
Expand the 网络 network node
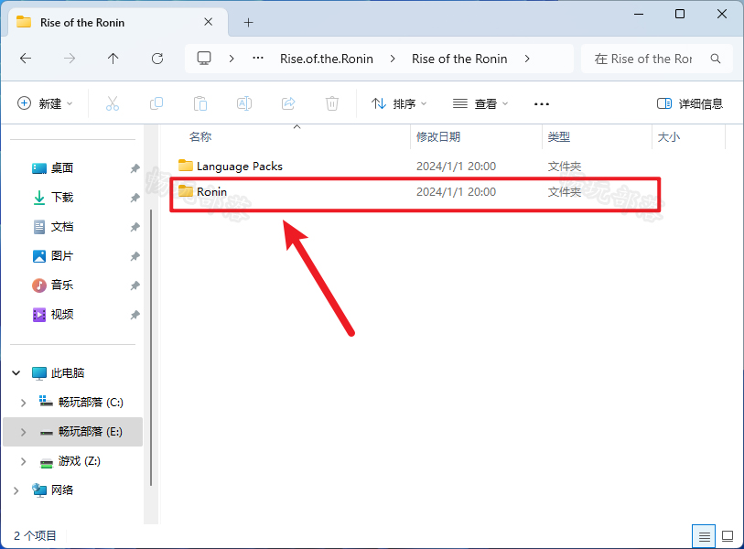[16, 490]
